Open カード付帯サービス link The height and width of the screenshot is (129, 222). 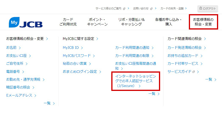183,63
